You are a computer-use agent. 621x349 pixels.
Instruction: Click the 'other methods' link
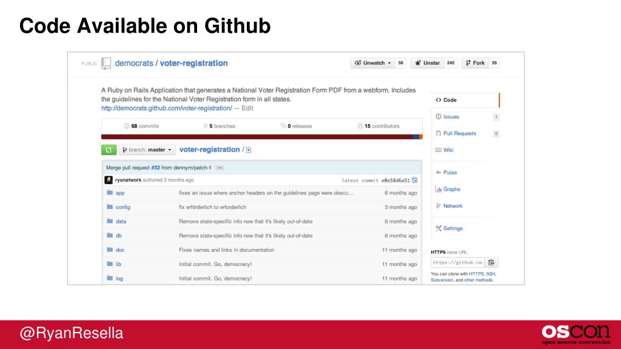click(478, 280)
